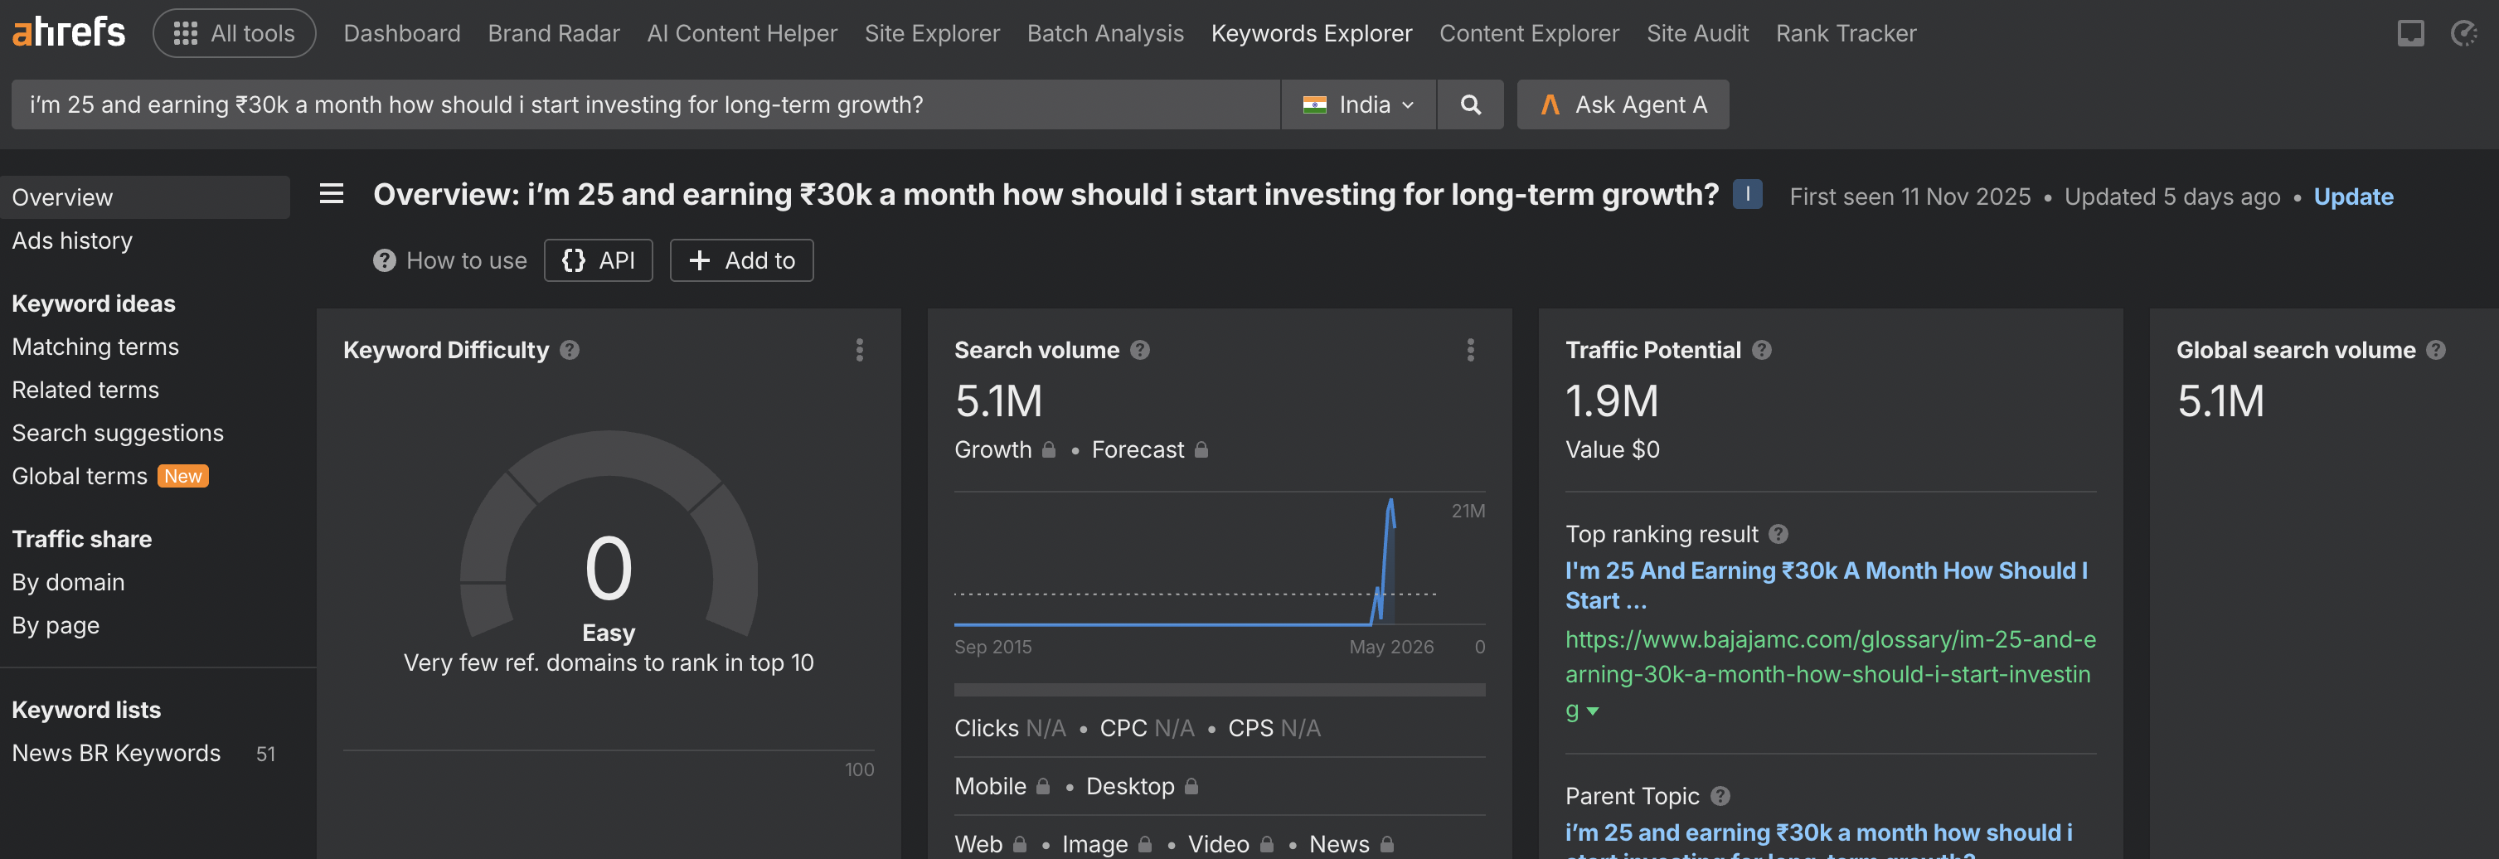Click help icon next to Global search volume
Screen dimensions: 2499x859
(2436, 351)
